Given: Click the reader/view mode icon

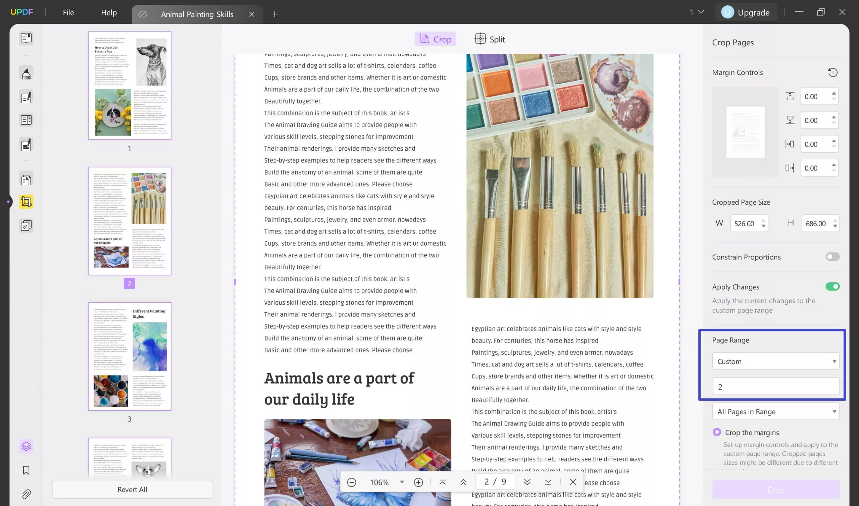Looking at the screenshot, I should point(26,38).
